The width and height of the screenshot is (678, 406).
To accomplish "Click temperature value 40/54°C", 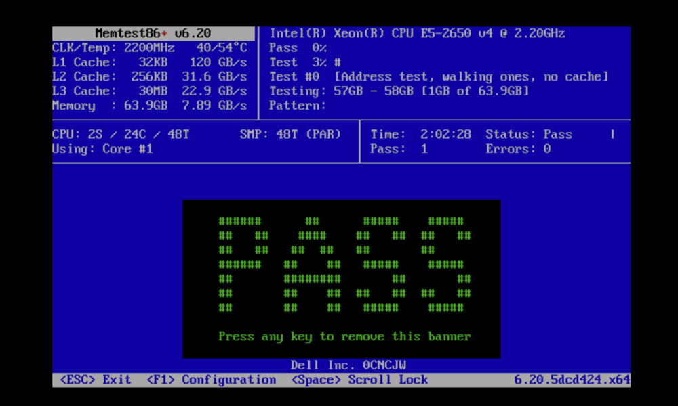I will coord(222,47).
